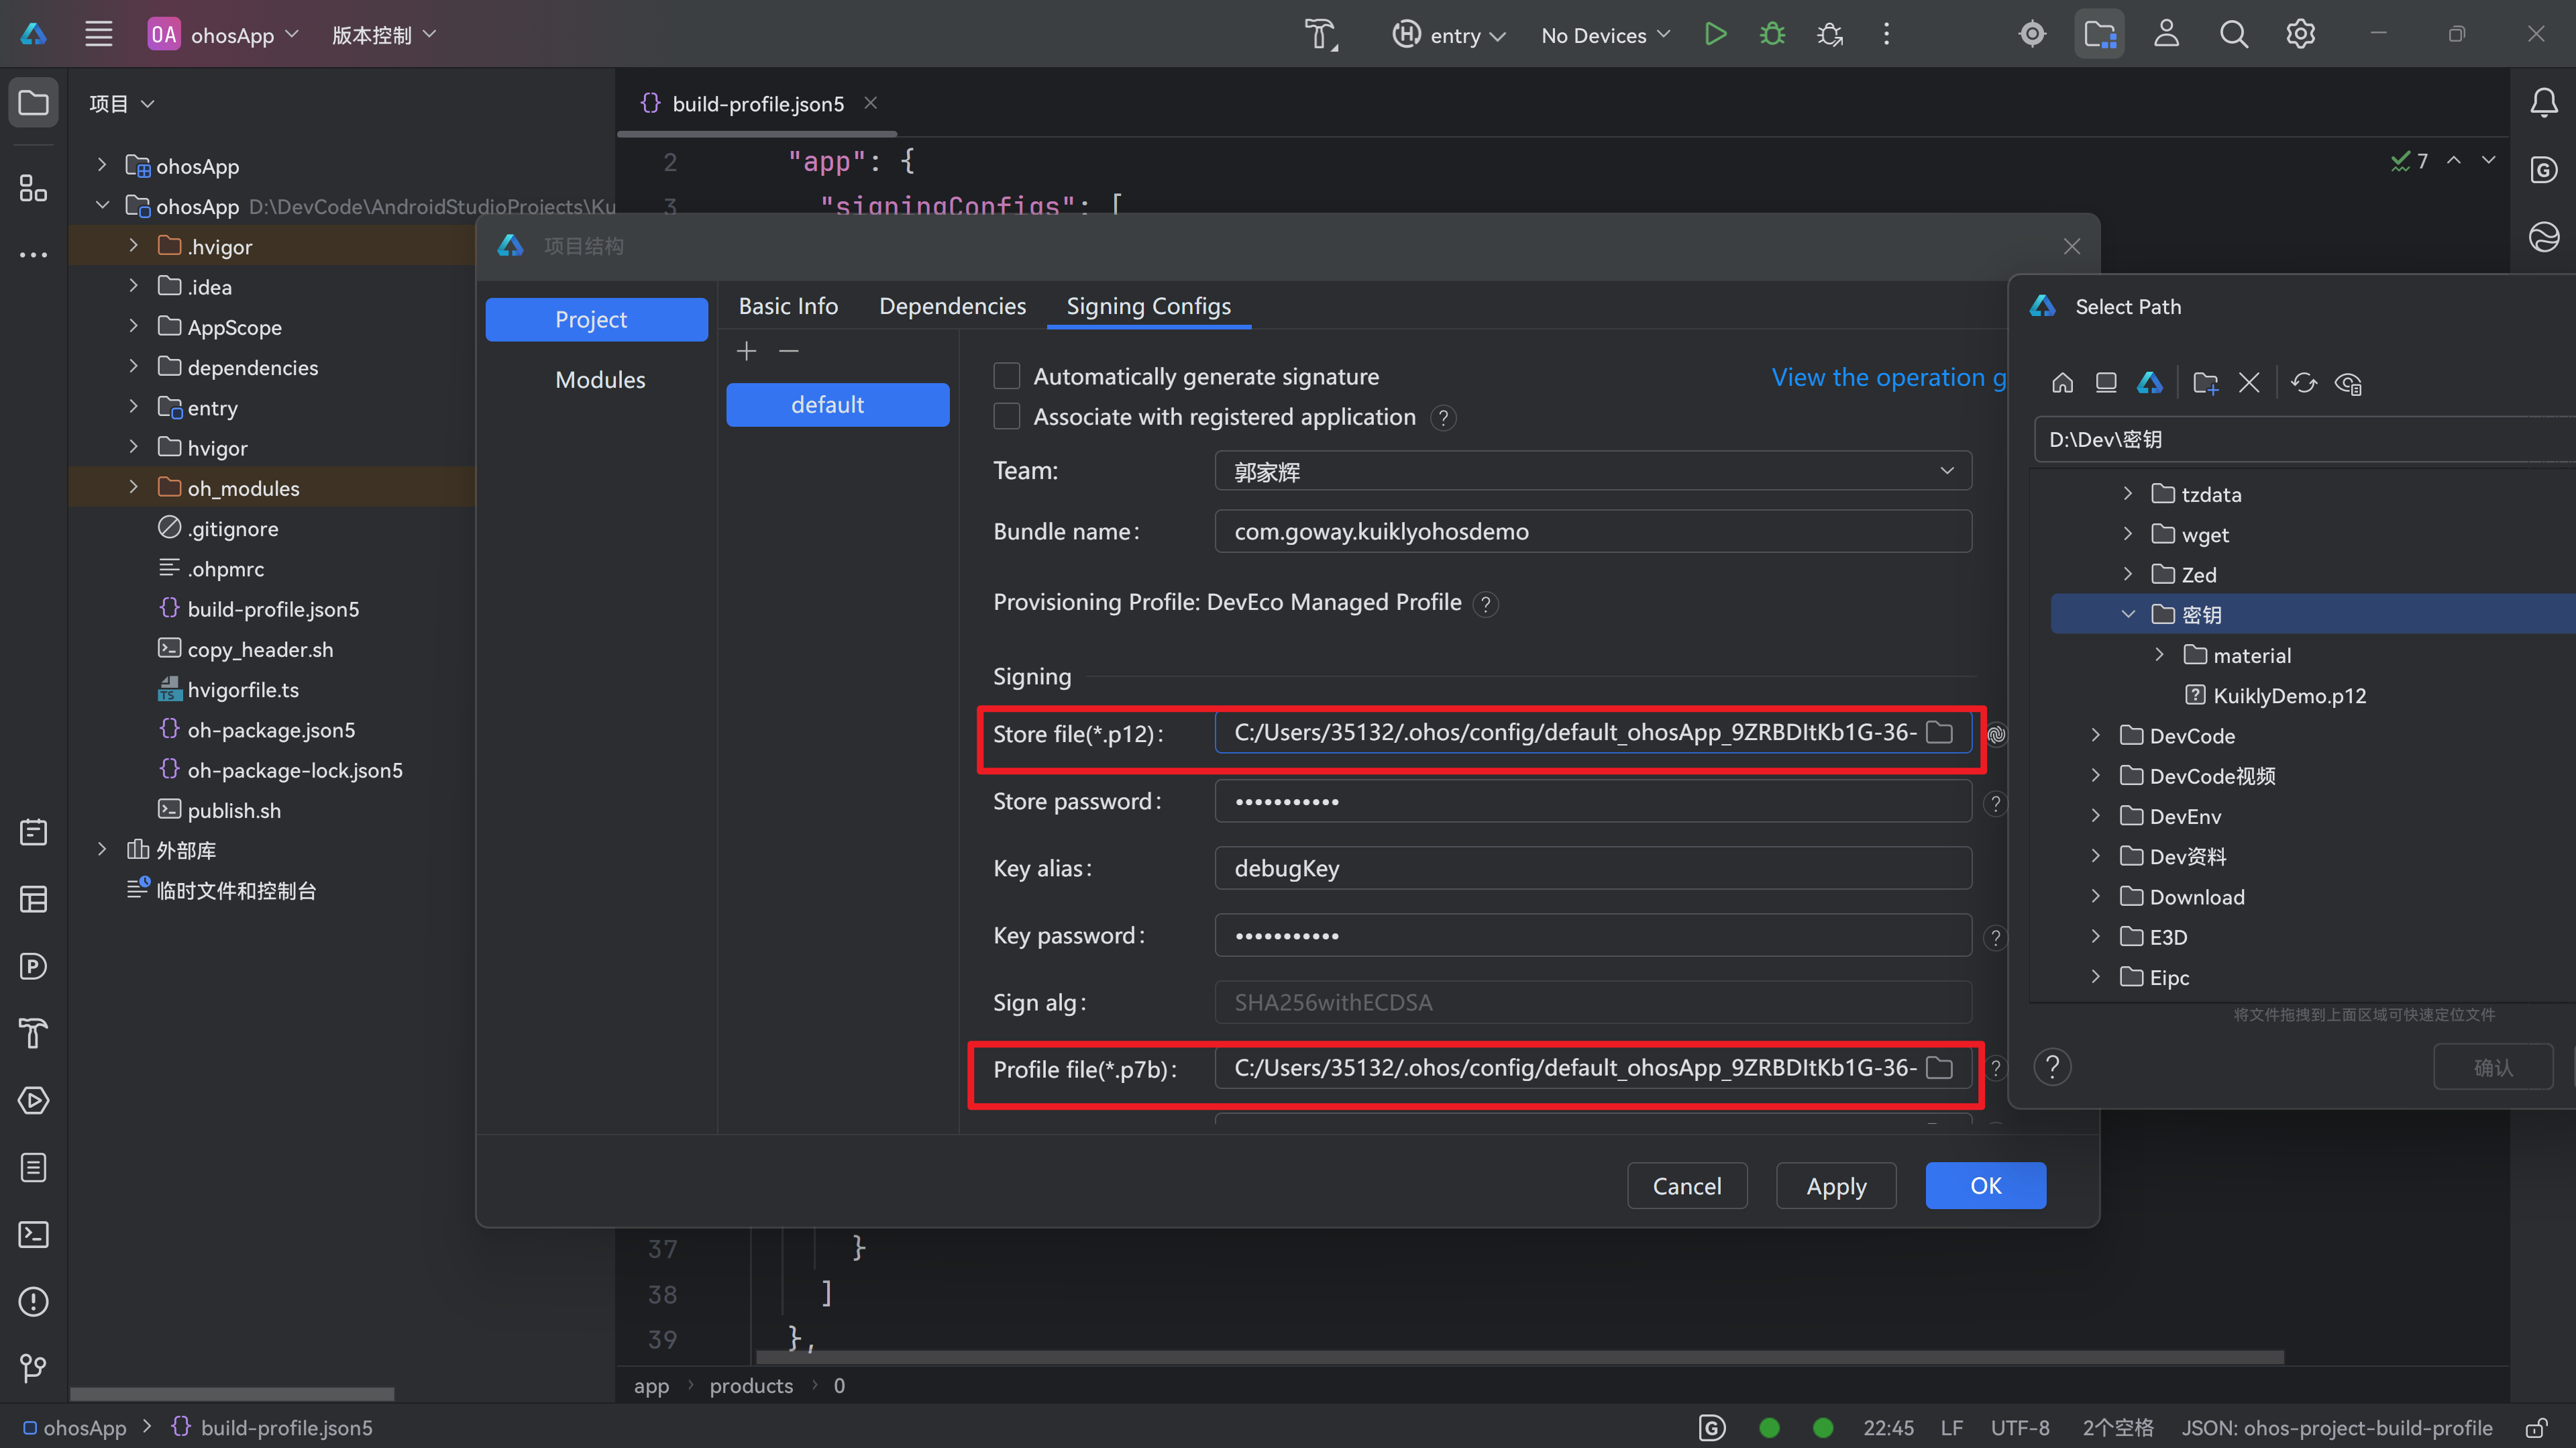Expand the material folder

point(2159,655)
